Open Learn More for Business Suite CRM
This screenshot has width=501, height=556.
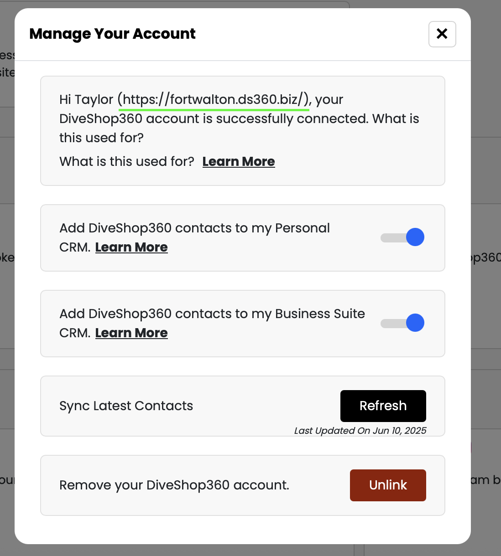pyautogui.click(x=131, y=333)
